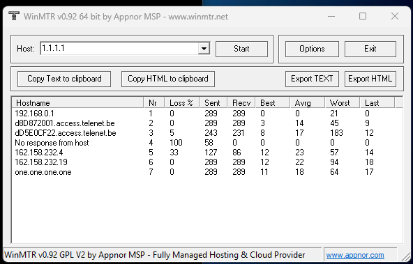
Task: Select the dD5E0CF22.access.telenet.be row
Action: pos(207,133)
